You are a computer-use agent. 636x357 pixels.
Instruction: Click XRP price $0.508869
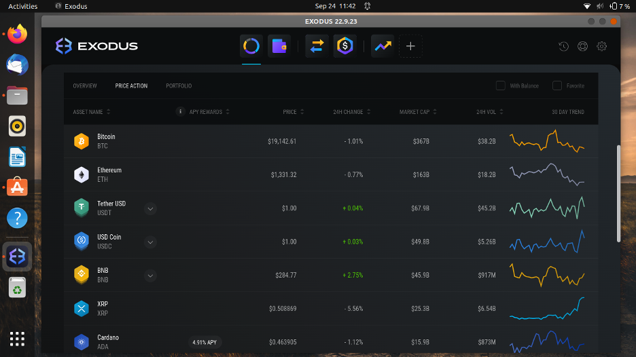click(283, 309)
